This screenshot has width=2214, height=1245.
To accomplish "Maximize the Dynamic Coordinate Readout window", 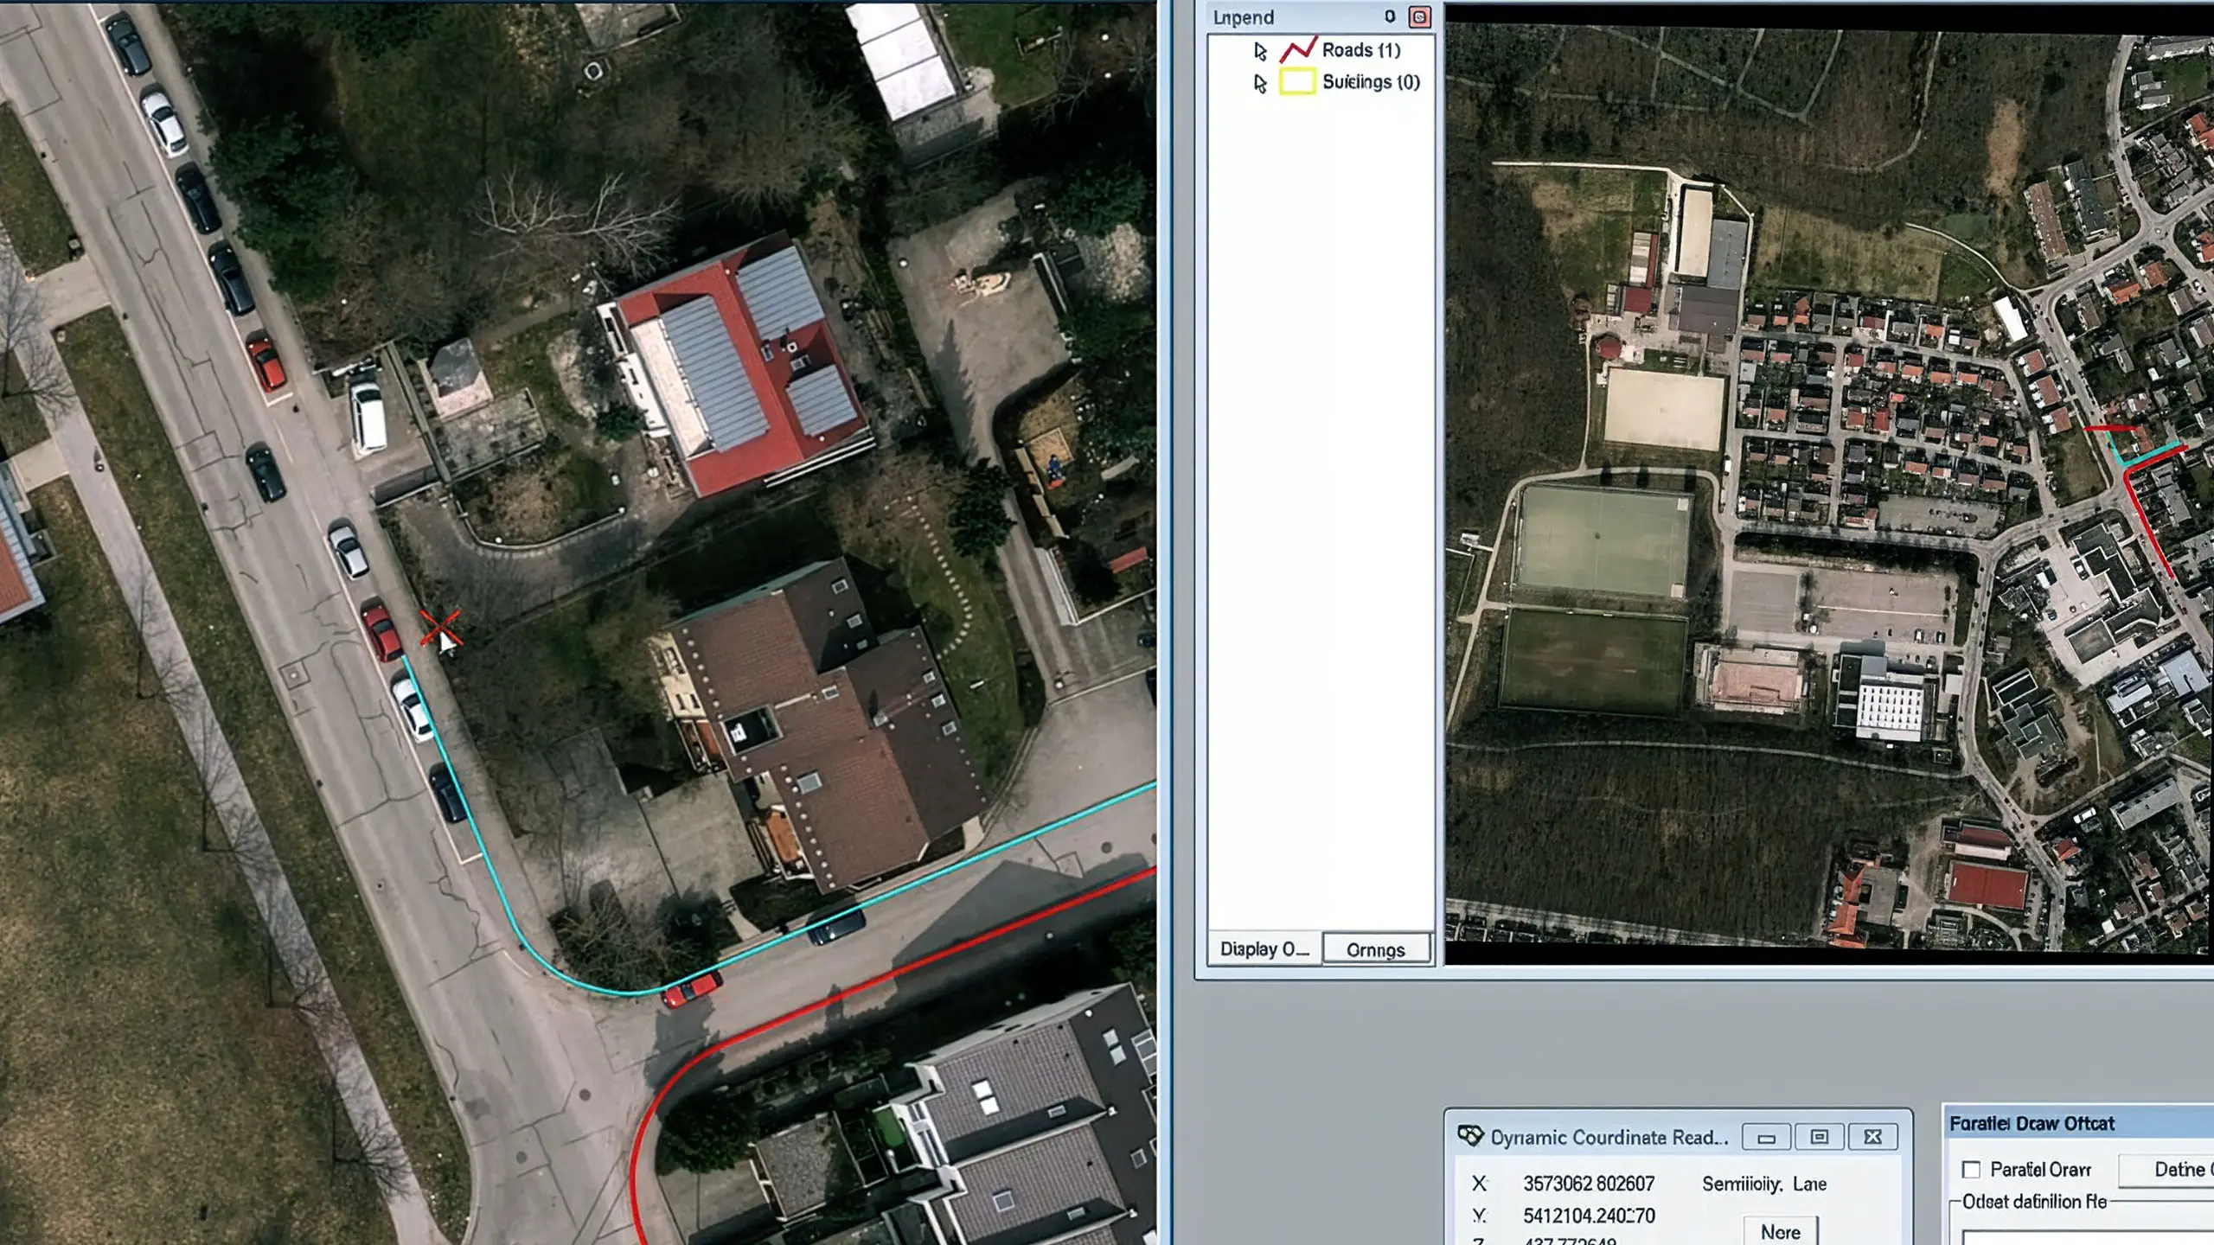I will point(1820,1137).
